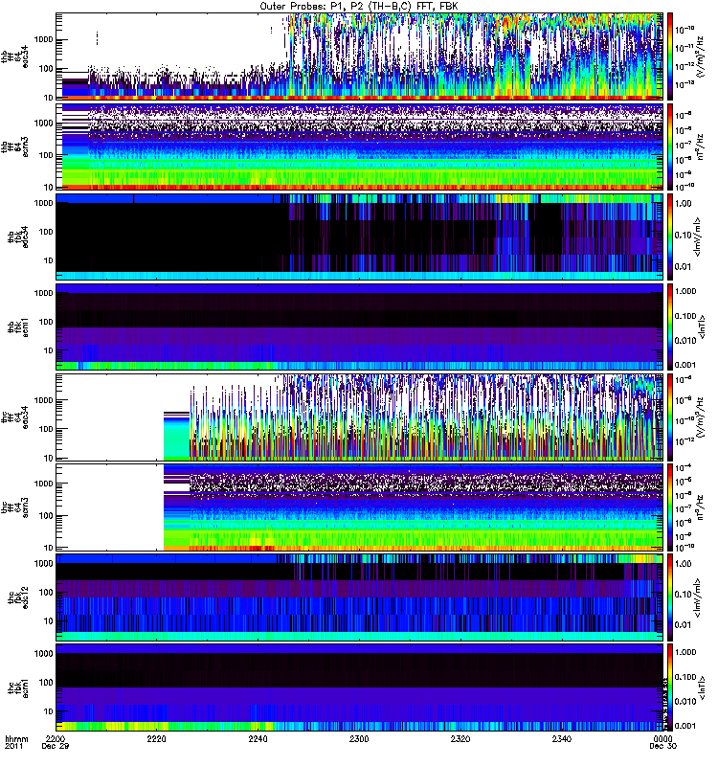This screenshot has height=766, width=718.
Task: Click the '<|mV/m|>' unit label of thb edc34
Action: (x=698, y=237)
